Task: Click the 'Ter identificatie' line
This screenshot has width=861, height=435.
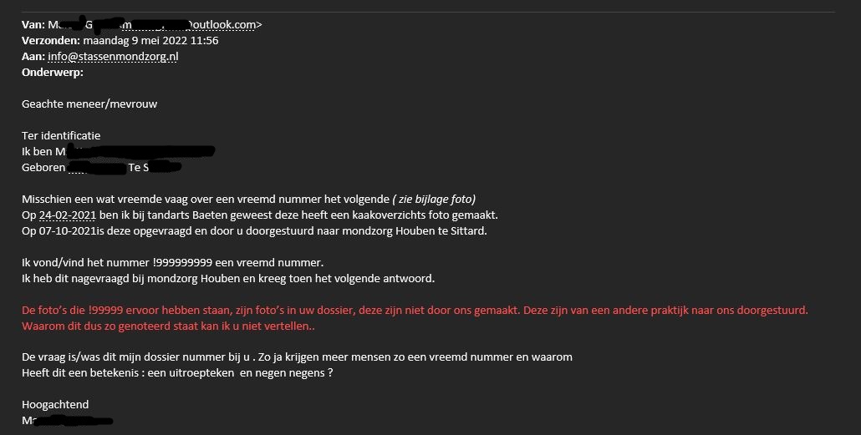Action: (x=61, y=136)
